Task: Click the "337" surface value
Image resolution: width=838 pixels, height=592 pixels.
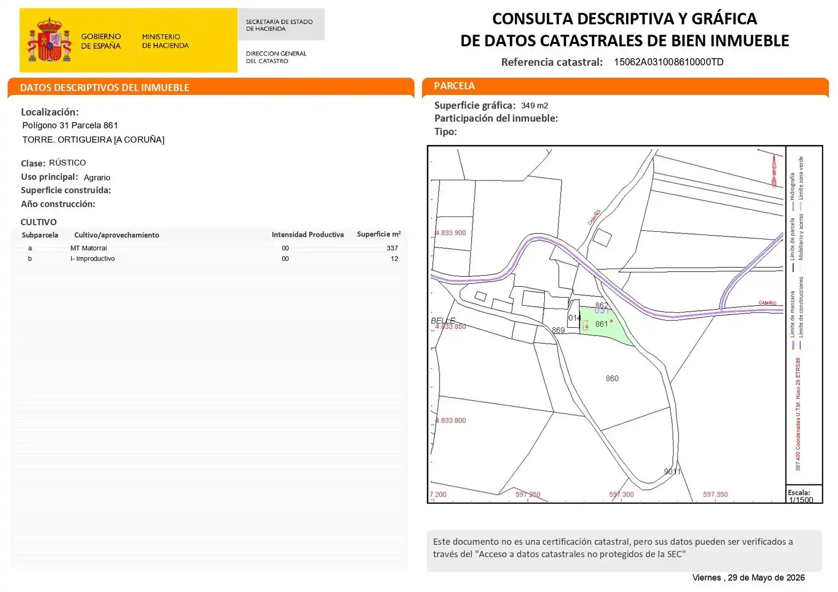Action: pos(392,248)
